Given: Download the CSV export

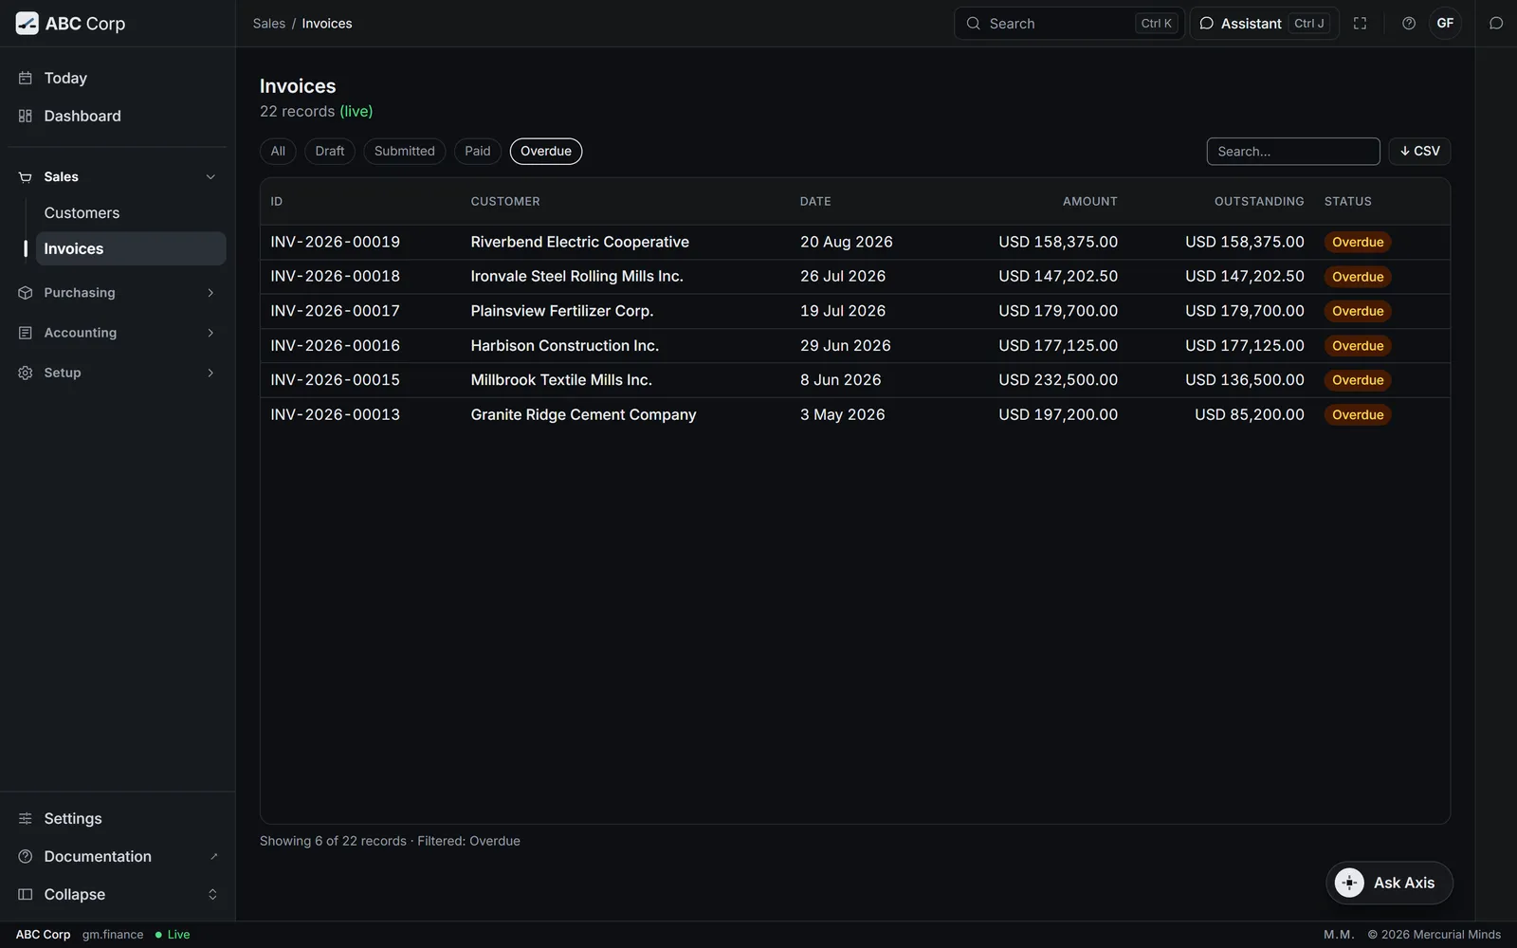Looking at the screenshot, I should (x=1419, y=152).
